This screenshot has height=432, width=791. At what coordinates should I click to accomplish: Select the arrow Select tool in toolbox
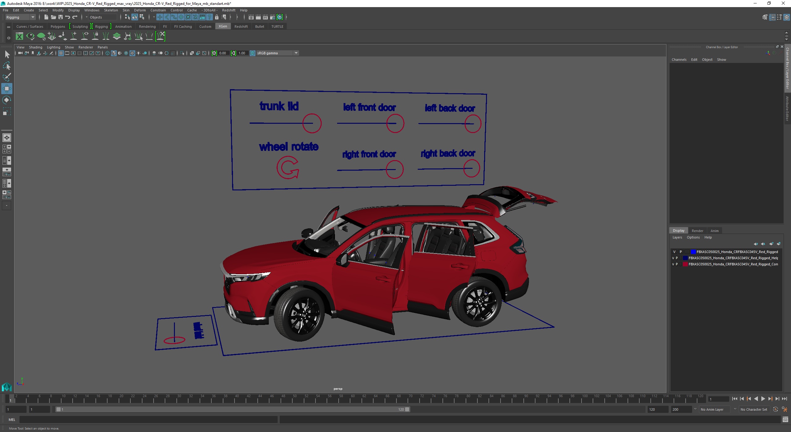[x=7, y=55]
